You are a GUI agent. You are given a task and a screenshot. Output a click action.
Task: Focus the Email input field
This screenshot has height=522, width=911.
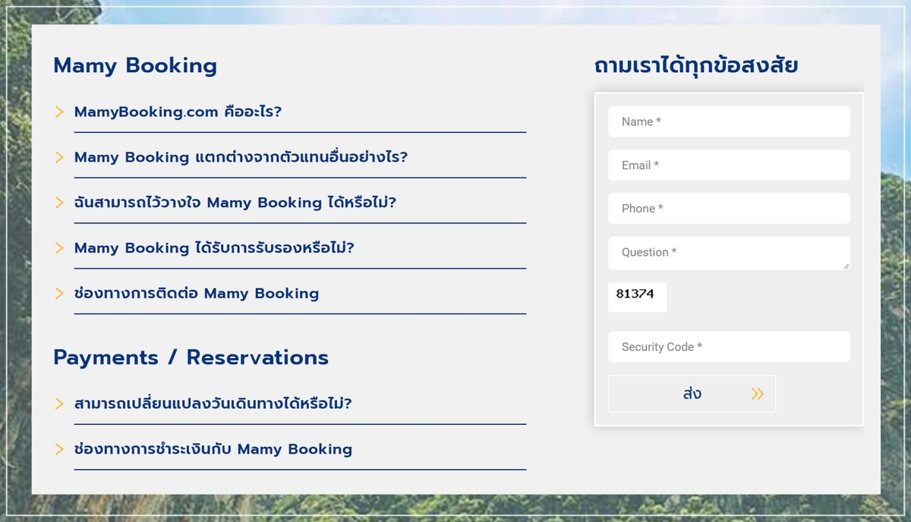pyautogui.click(x=729, y=165)
